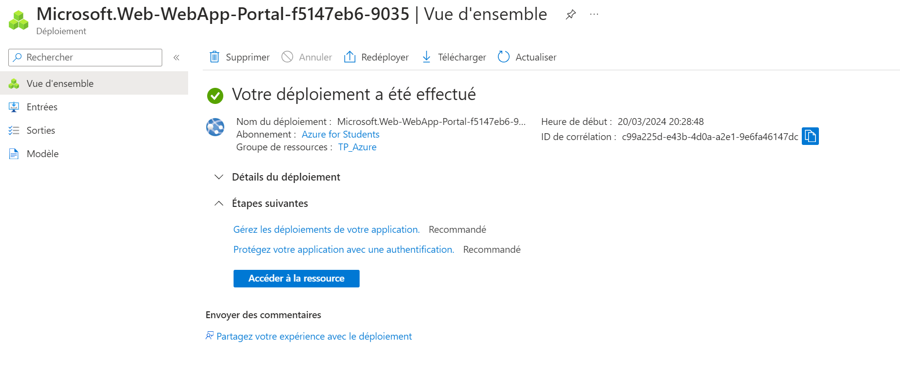900x365 pixels.
Task: Open the Sorties section
Action: click(x=40, y=130)
